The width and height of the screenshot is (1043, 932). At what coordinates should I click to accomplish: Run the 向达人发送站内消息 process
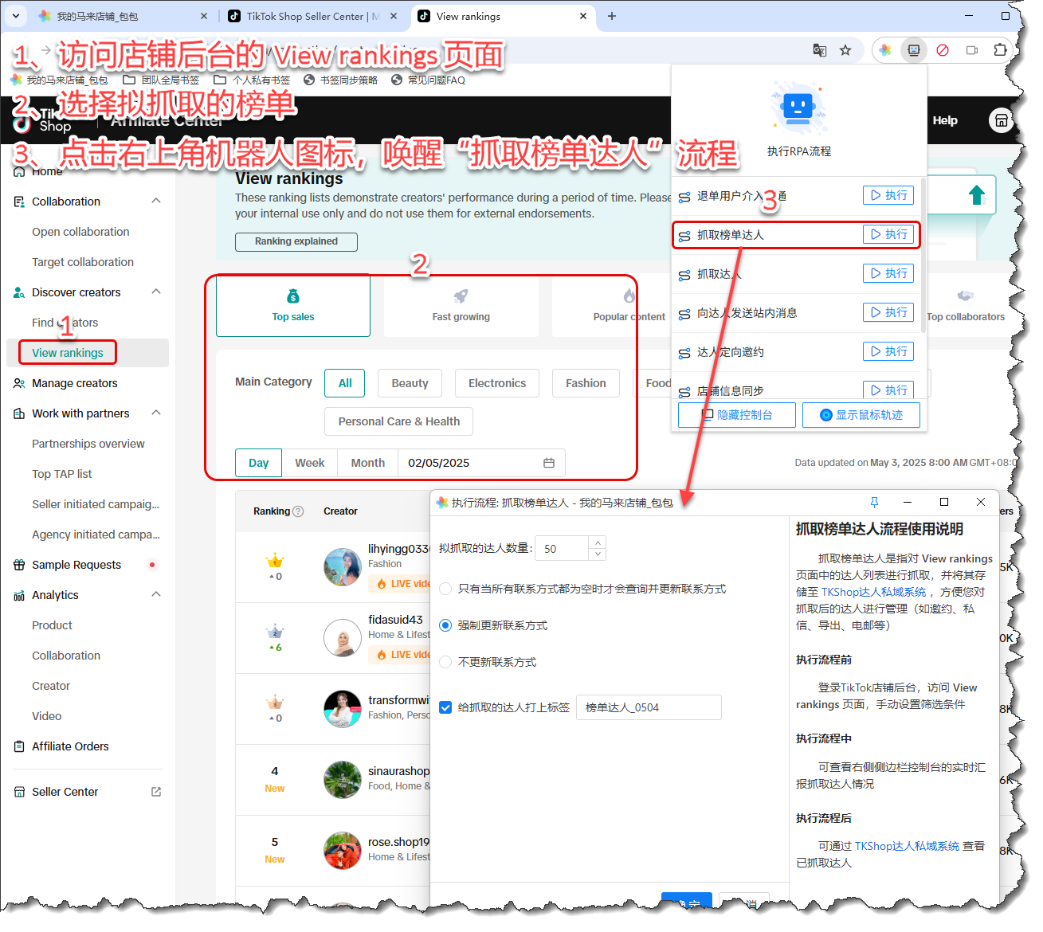click(x=888, y=312)
